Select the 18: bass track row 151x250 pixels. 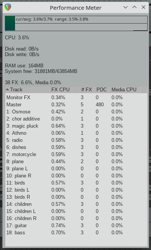coord(76,232)
